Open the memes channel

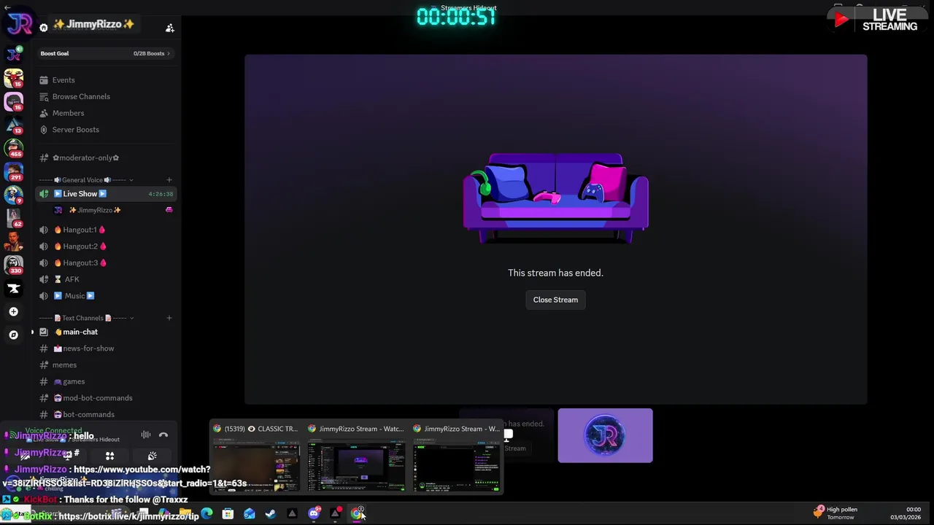click(x=105, y=365)
